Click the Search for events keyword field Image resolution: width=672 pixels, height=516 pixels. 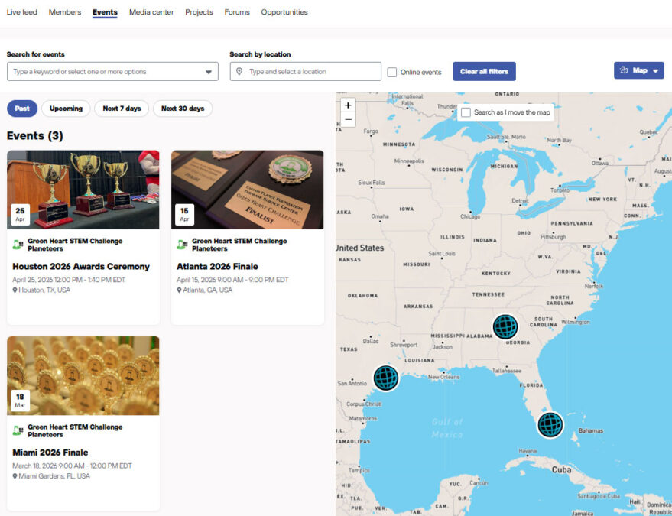[112, 72]
